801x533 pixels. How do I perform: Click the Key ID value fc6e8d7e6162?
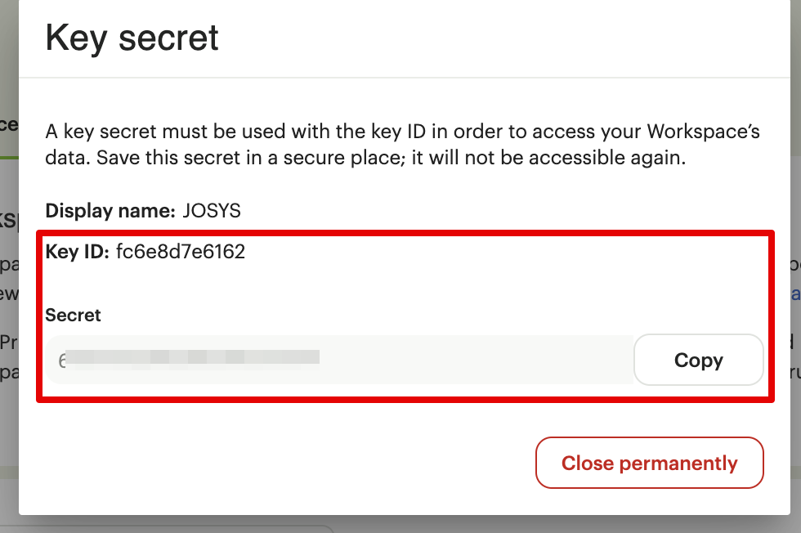pos(181,252)
